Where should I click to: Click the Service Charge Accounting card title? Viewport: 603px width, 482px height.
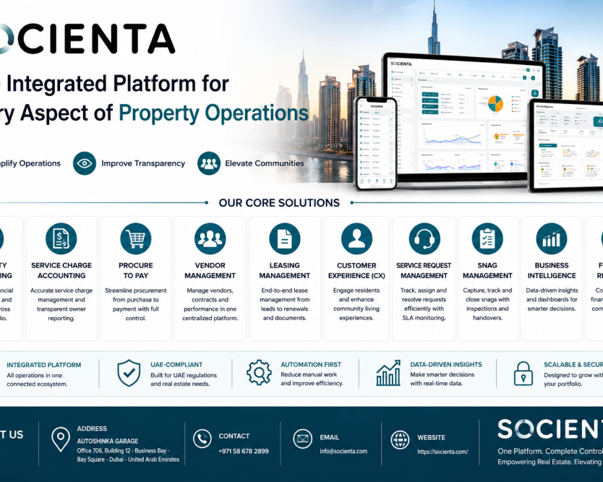coord(61,270)
